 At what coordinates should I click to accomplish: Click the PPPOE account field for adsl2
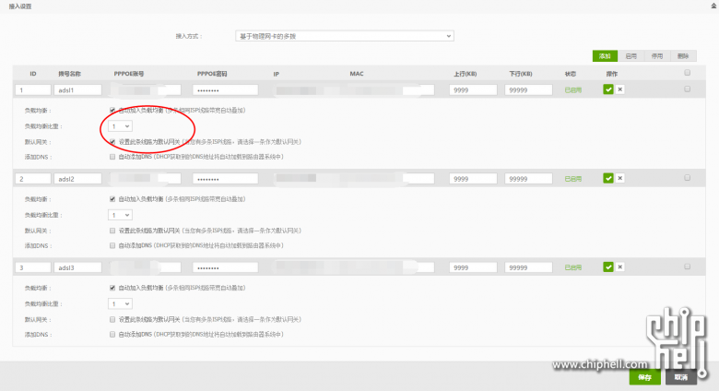tap(146, 179)
